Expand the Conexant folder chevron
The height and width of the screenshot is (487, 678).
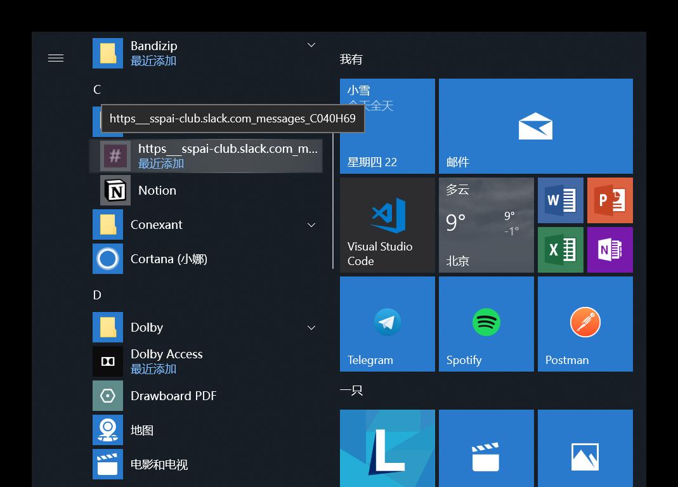(x=311, y=225)
